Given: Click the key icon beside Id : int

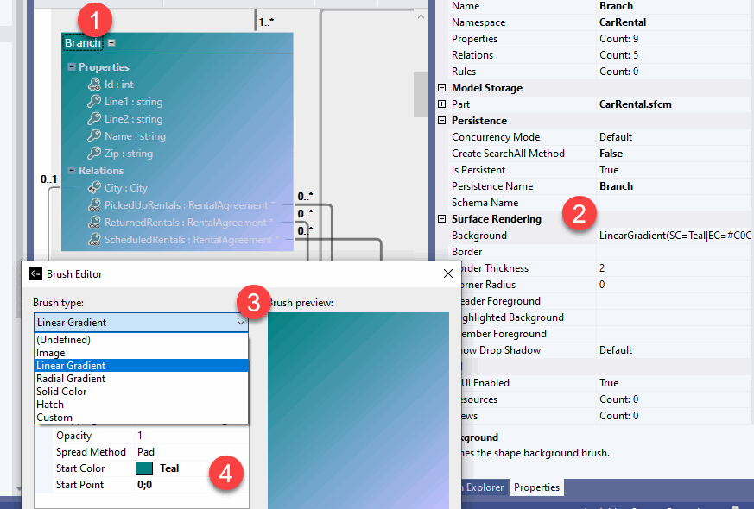Looking at the screenshot, I should 94,85.
